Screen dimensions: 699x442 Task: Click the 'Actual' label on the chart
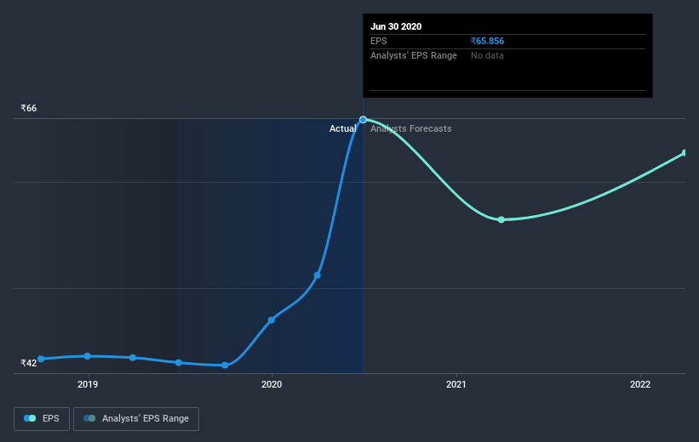pos(342,128)
